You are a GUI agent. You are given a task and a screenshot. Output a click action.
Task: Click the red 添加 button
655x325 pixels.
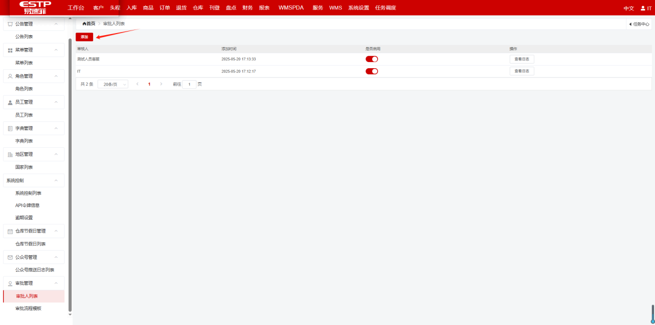coord(84,37)
